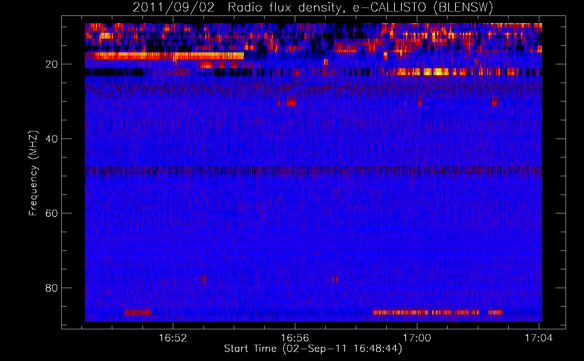Click the '16:52' time tick label
This screenshot has width=584, height=361.
click(x=173, y=338)
